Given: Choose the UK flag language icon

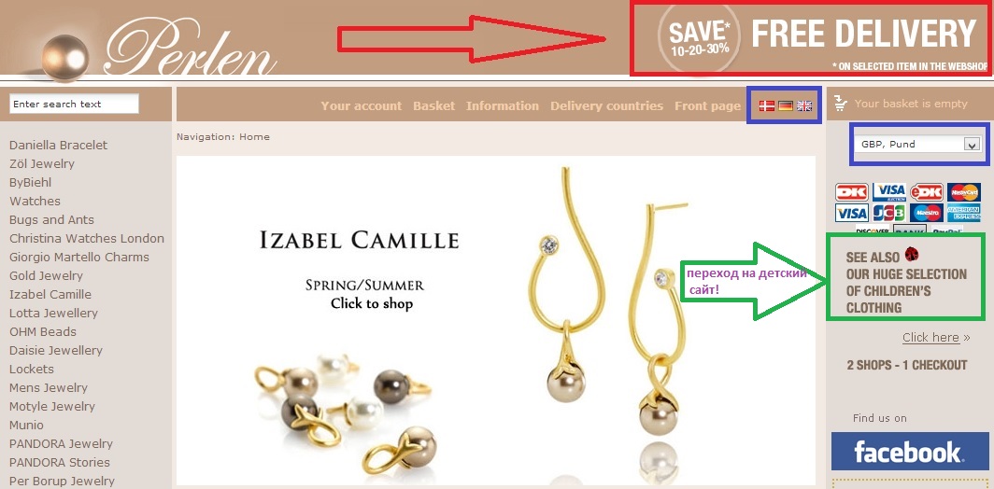Looking at the screenshot, I should [804, 105].
